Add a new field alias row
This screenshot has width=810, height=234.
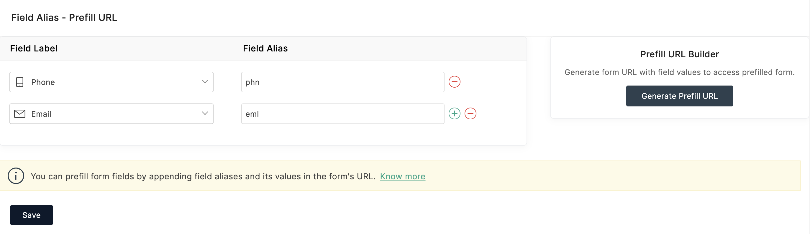[x=454, y=113]
